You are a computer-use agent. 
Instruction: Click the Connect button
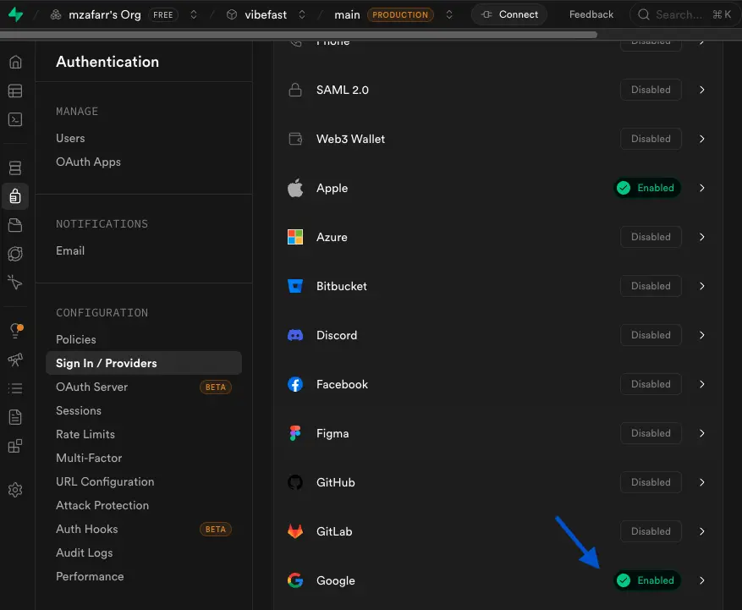pyautogui.click(x=509, y=14)
